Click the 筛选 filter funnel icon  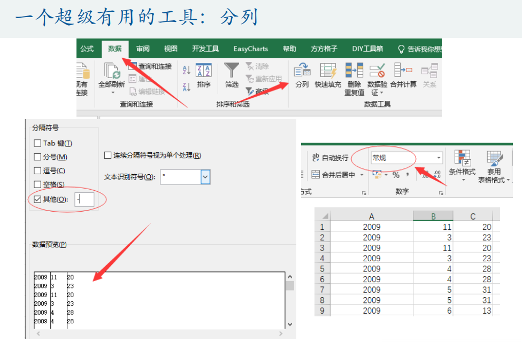click(232, 71)
